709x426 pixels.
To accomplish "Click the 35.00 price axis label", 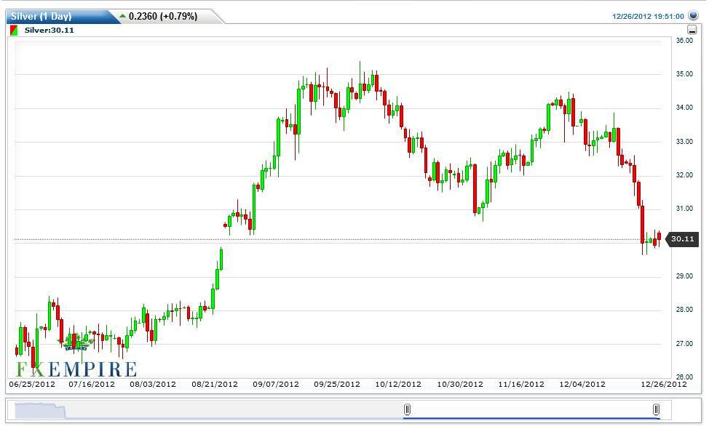I will click(x=684, y=74).
